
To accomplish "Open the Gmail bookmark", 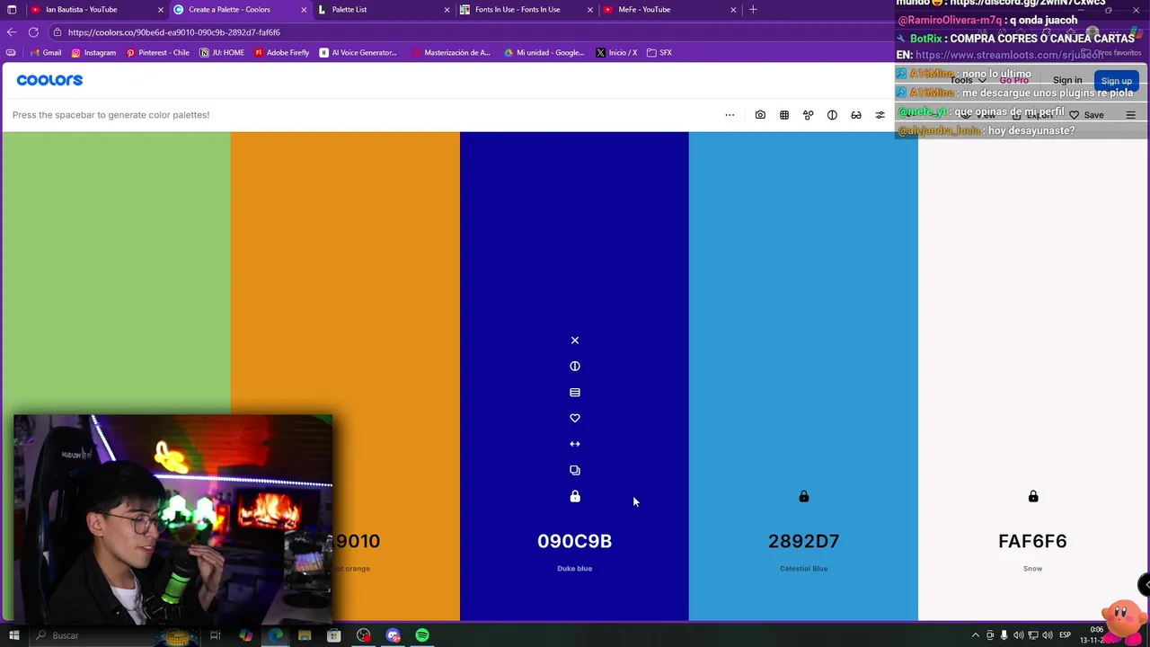I will pyautogui.click(x=46, y=53).
